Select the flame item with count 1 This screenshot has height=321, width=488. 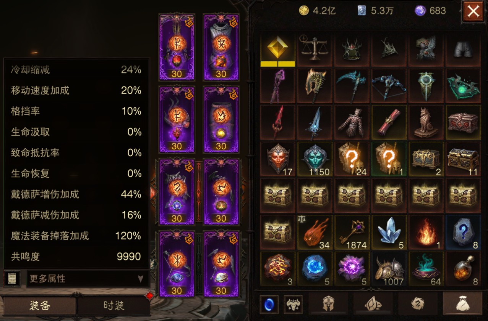(x=426, y=233)
